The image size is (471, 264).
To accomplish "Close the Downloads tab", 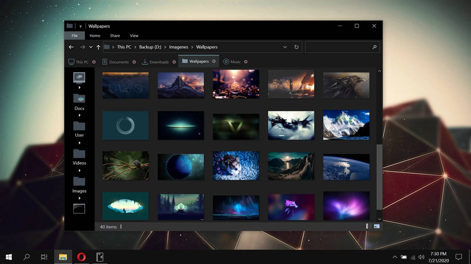I will pos(174,62).
